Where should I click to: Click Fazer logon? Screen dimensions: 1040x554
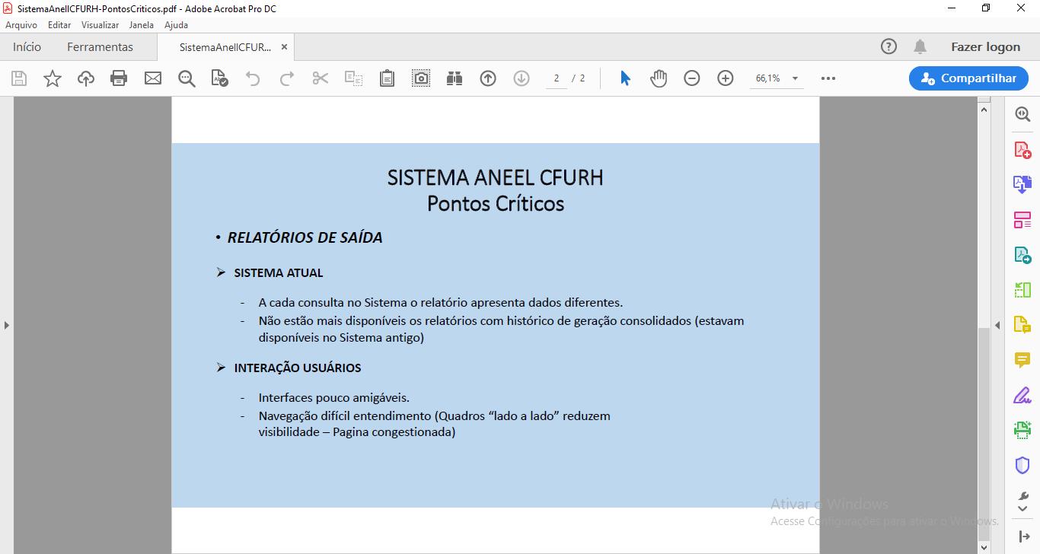985,46
